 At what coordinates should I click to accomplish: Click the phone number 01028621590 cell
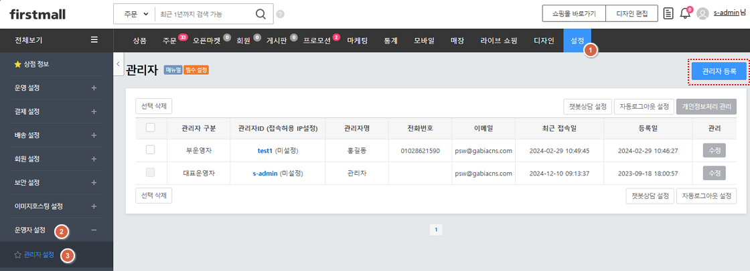tap(421, 150)
